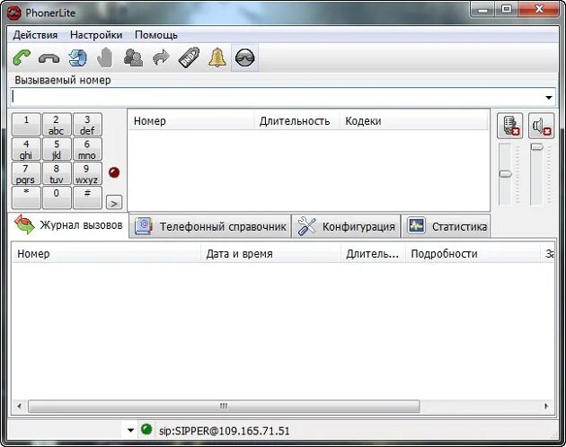This screenshot has width=566, height=447.
Task: Click dial pad key 6 mno
Action: 87,149
